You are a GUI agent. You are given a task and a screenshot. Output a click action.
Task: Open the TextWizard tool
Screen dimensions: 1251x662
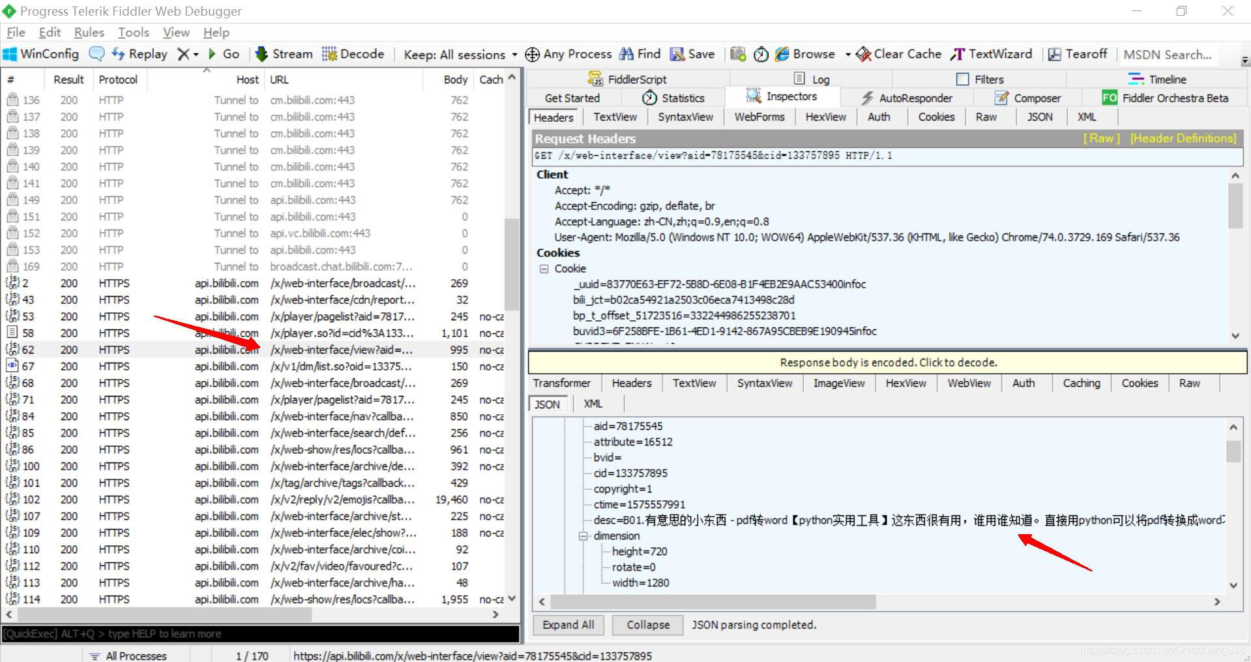tap(992, 54)
